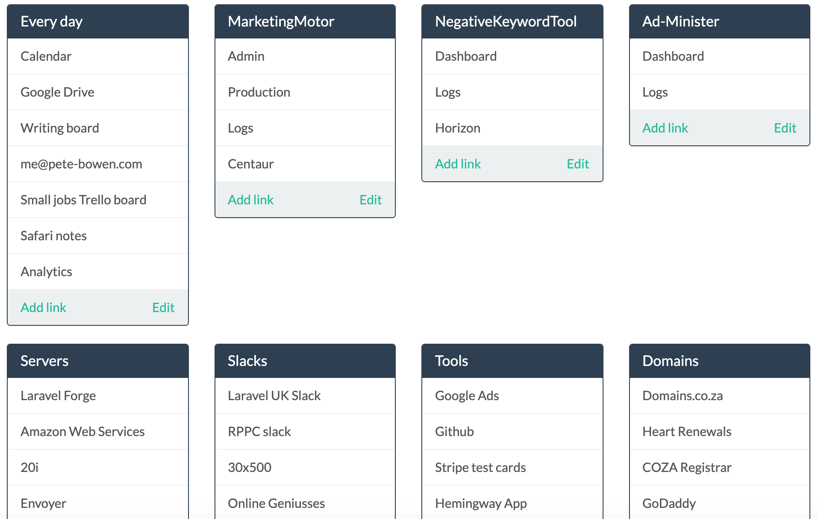Click the Ad-Minister card header

(x=720, y=21)
